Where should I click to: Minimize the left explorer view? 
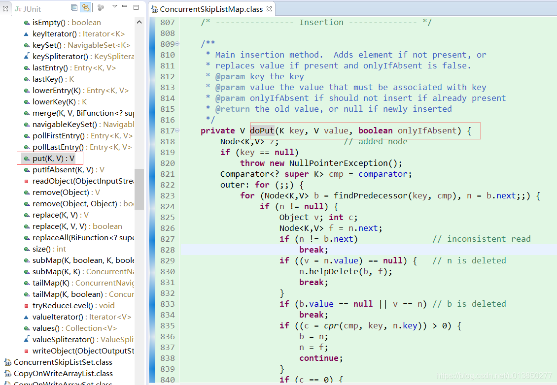coord(125,6)
